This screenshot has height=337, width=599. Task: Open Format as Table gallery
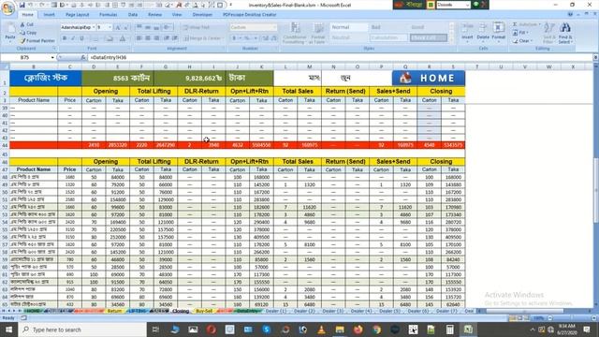tap(318, 34)
